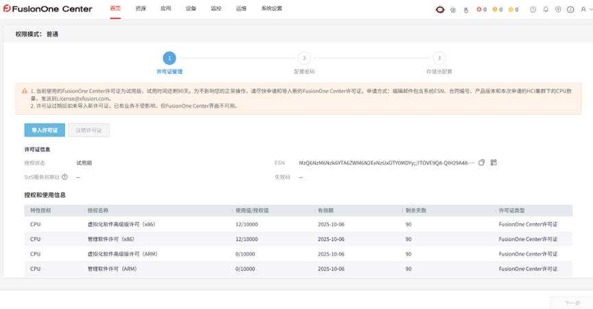Open the 运维 menu
Viewport: 593px width, 309px height.
click(x=241, y=8)
